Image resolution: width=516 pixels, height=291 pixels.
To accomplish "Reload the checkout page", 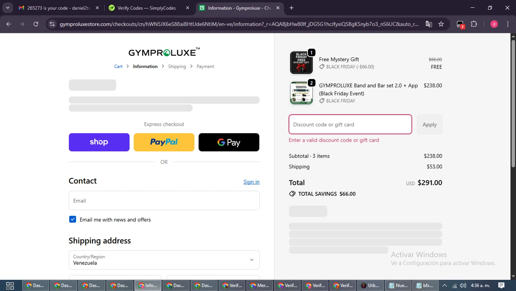I will click(x=36, y=24).
